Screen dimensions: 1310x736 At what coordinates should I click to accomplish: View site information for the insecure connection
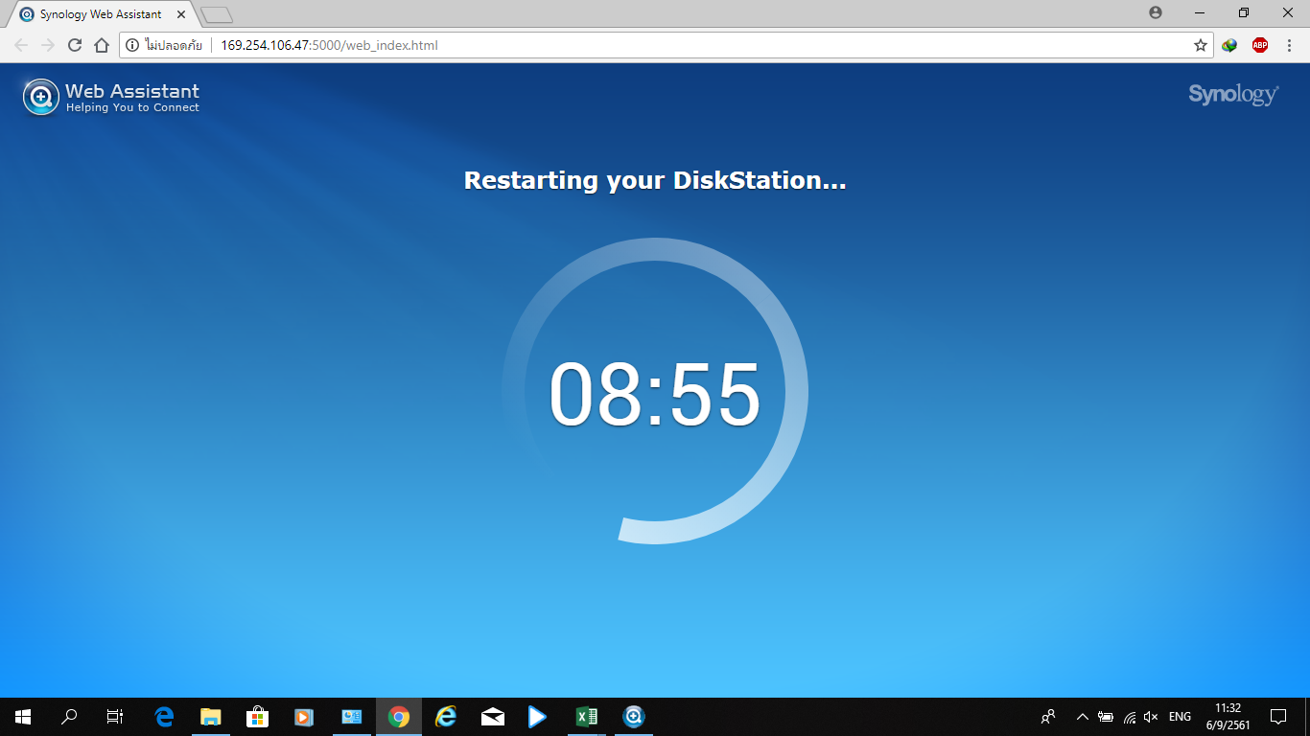132,45
